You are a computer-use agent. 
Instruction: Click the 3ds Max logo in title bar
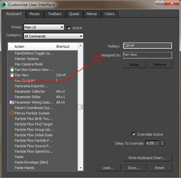4,4
